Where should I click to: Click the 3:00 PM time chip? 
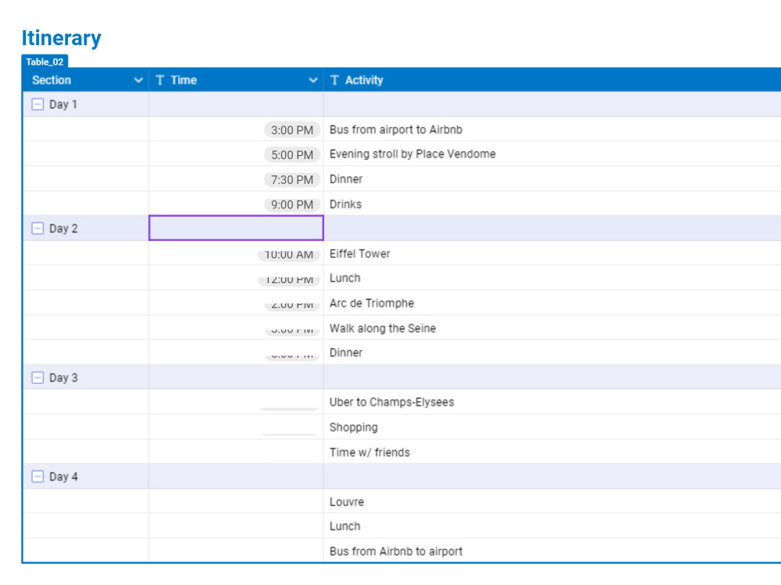click(292, 130)
